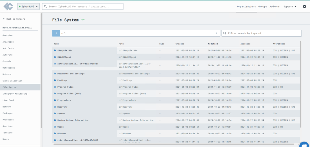Viewport: 310px width, 147px height.
Task: Open the Detections sidebar item
Action: [x=9, y=68]
